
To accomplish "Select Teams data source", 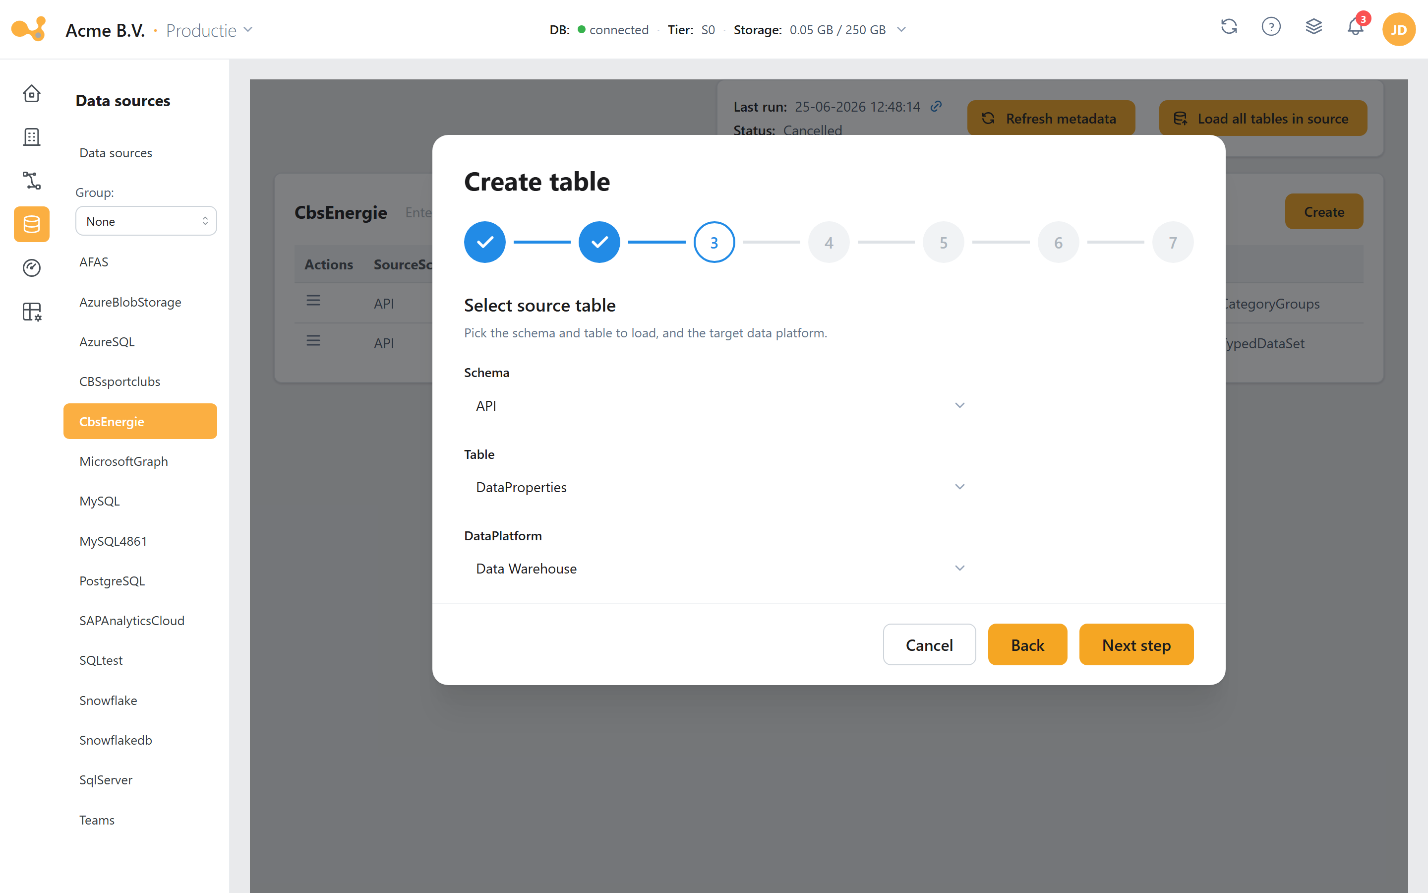I will 140,820.
